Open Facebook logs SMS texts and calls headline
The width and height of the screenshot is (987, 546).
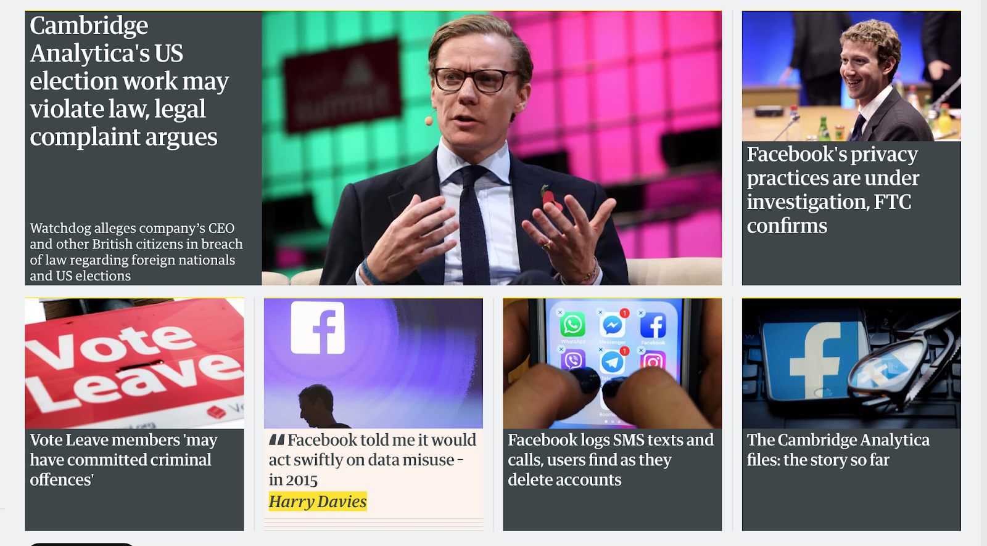pos(611,460)
